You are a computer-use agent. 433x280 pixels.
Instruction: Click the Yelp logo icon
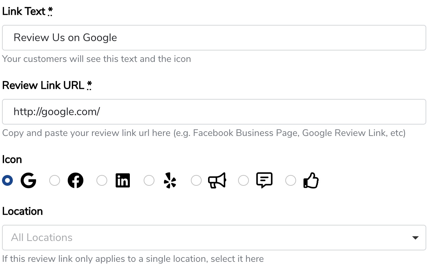pyautogui.click(x=170, y=181)
